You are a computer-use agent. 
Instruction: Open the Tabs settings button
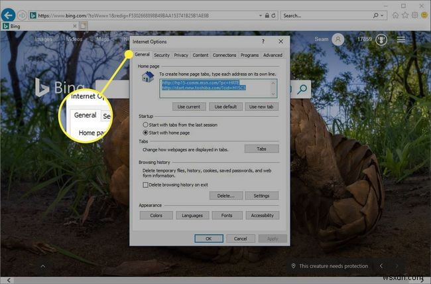point(261,149)
